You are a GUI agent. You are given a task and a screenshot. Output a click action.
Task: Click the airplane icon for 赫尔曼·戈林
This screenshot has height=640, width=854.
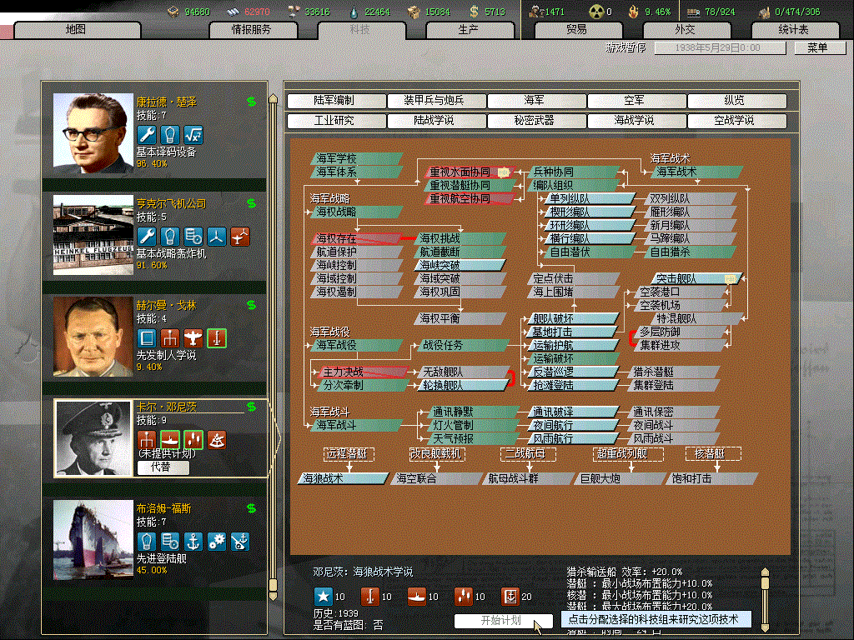click(193, 338)
